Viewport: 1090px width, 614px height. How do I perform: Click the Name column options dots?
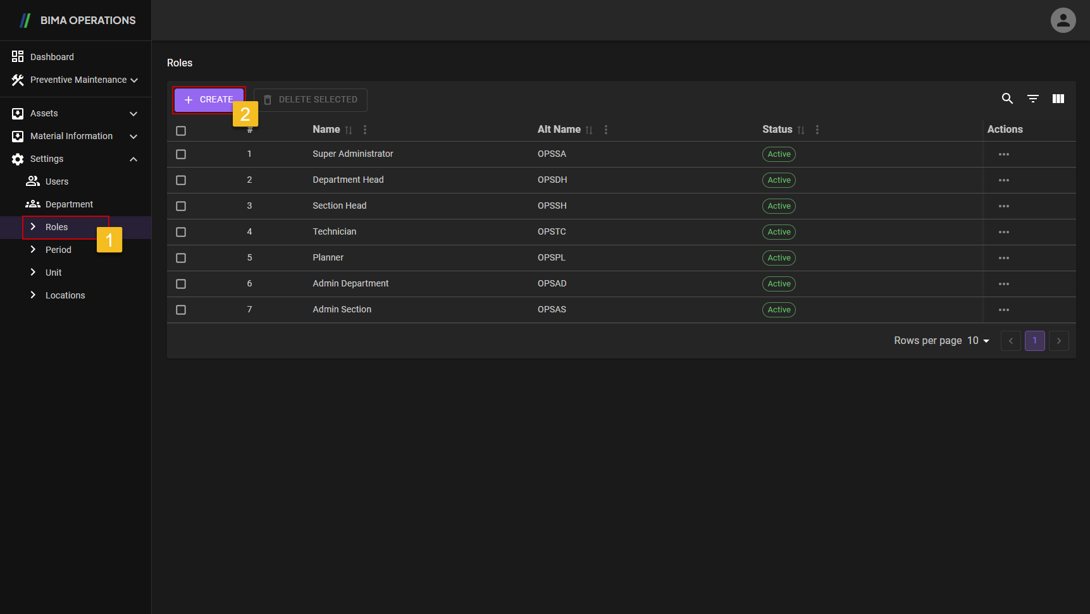[365, 130]
